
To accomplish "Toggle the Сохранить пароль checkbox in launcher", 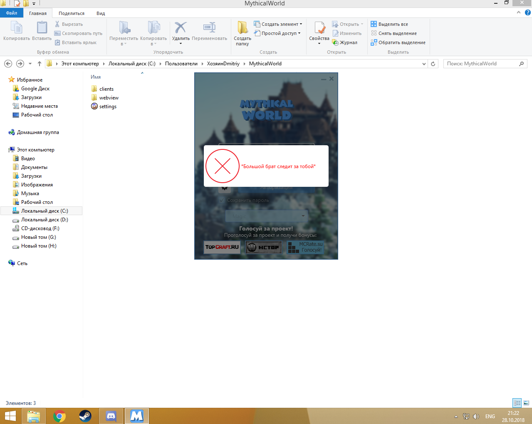I will coord(222,200).
